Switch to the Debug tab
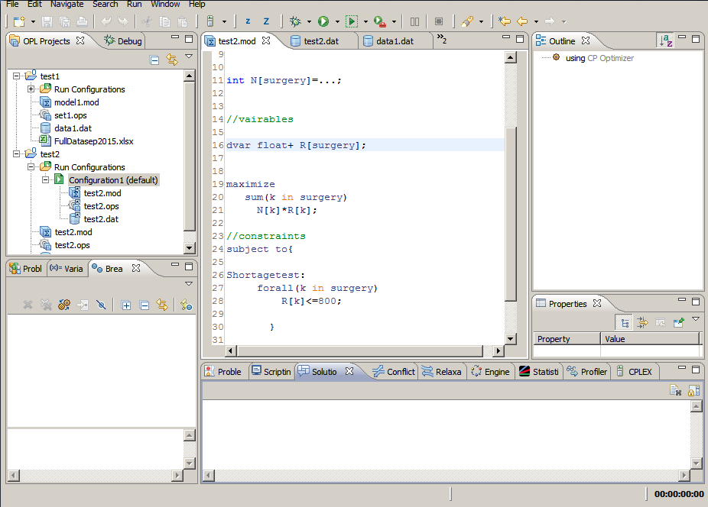 click(123, 41)
